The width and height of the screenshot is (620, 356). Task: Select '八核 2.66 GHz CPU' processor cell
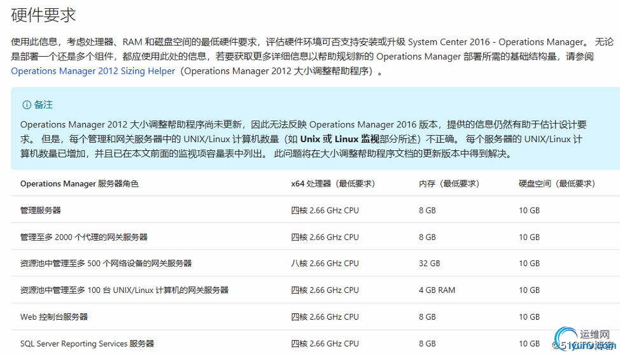[325, 264]
